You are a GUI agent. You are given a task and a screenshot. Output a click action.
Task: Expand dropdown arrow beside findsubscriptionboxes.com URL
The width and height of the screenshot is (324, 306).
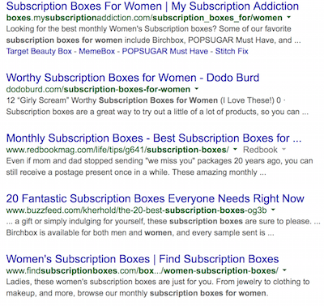tap(284, 270)
